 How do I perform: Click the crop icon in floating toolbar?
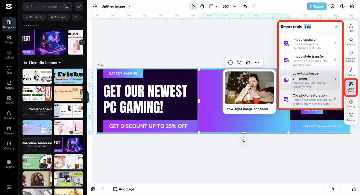[230, 62]
